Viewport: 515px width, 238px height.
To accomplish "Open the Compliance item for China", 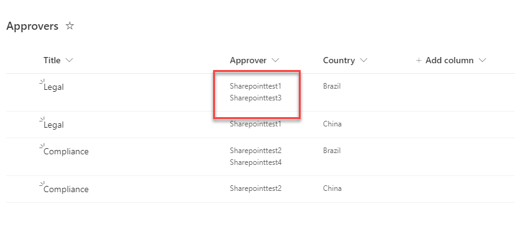I will (x=66, y=189).
